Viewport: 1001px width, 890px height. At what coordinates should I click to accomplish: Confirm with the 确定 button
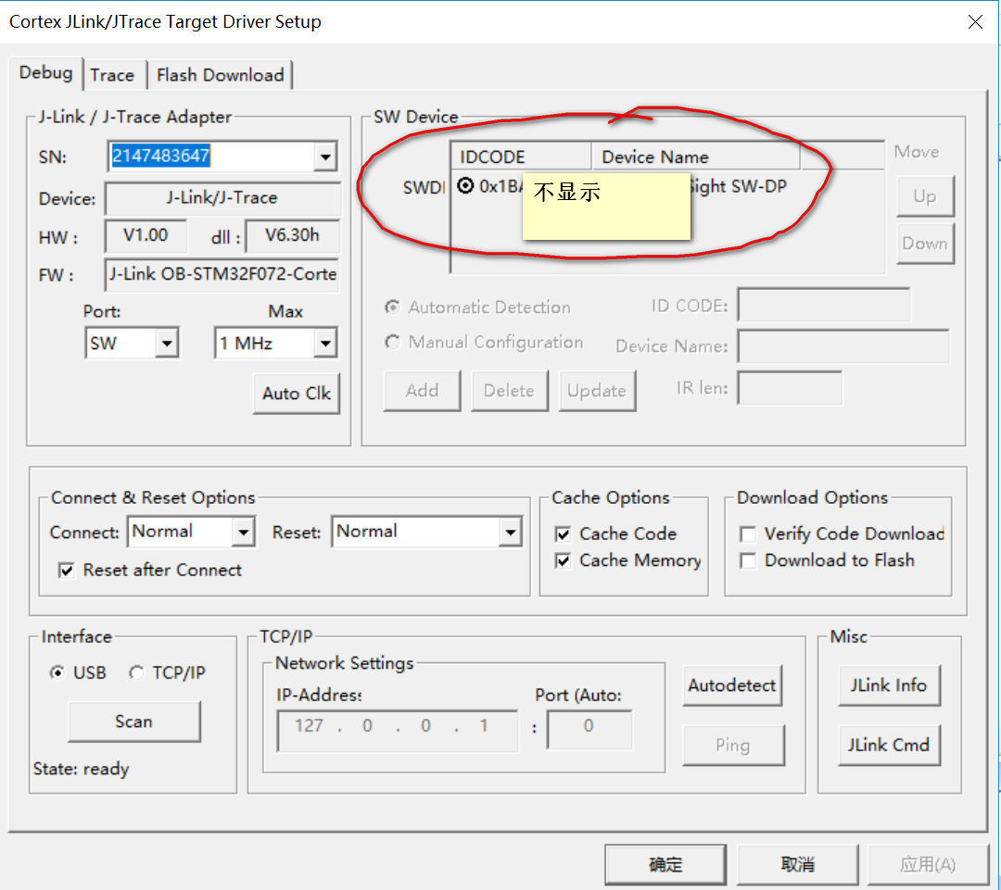click(x=665, y=864)
